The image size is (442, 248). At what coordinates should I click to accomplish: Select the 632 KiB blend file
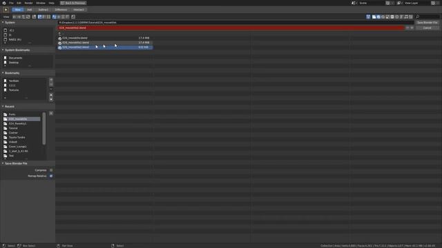pos(105,48)
